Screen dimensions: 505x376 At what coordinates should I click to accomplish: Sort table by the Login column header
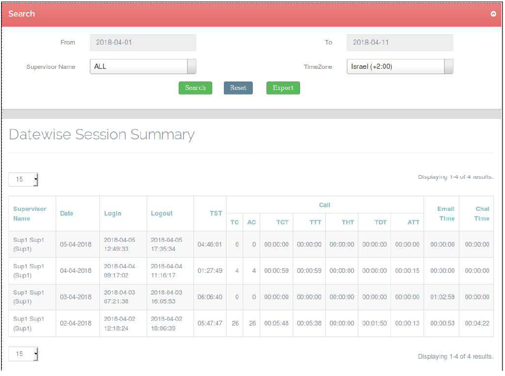(x=112, y=214)
